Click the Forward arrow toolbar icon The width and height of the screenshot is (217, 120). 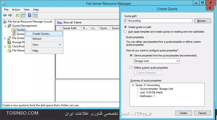coord(10,15)
